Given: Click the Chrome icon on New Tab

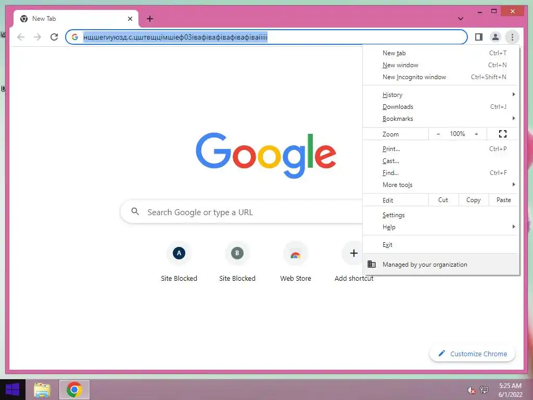Looking at the screenshot, I should [x=24, y=19].
